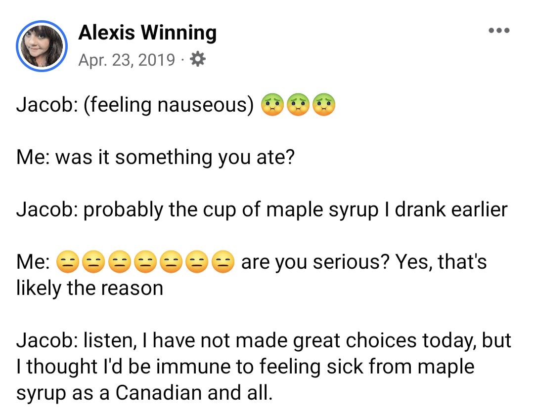Select the "cup of maple syrup" line

(x=262, y=210)
